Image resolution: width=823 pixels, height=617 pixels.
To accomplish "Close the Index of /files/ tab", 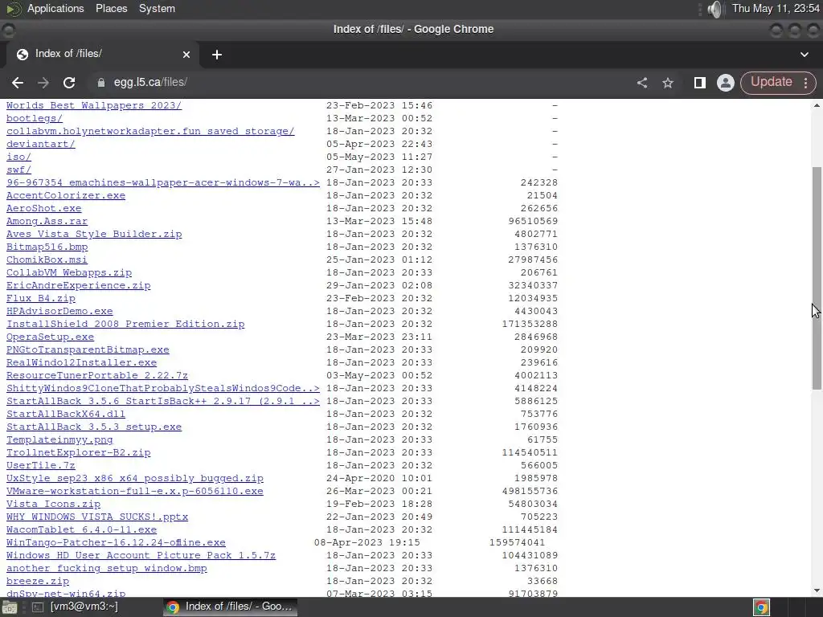I will tap(186, 55).
